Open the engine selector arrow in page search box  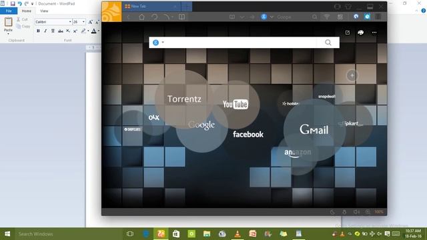[163, 43]
